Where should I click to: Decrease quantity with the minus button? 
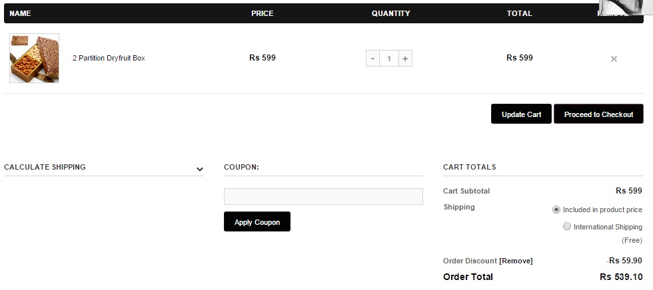click(372, 59)
